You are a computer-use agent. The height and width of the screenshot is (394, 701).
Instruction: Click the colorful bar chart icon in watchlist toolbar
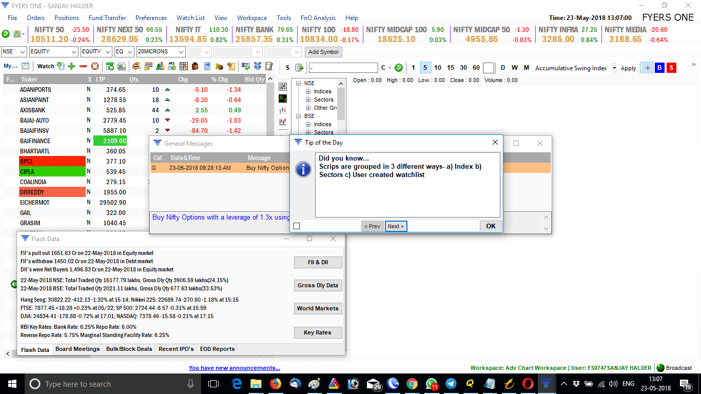point(160,66)
